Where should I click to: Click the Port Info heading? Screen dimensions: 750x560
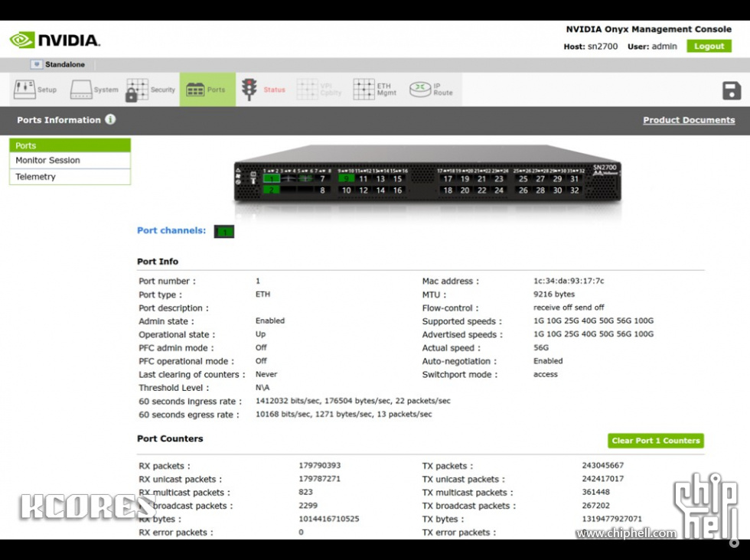click(x=158, y=262)
